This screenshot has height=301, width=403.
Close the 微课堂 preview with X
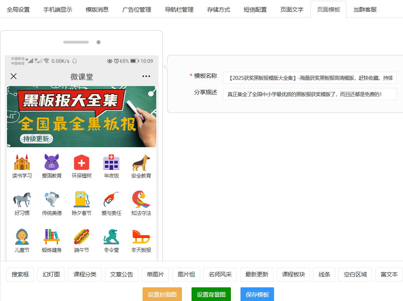pos(14,76)
